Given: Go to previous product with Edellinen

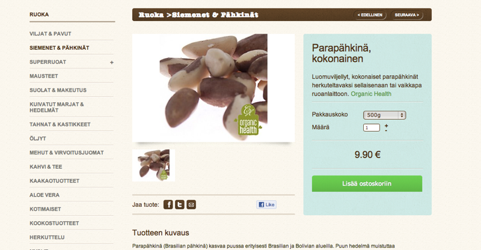Looking at the screenshot, I should [370, 15].
